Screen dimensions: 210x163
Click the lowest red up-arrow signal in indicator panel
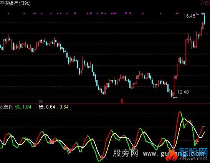[102, 157]
